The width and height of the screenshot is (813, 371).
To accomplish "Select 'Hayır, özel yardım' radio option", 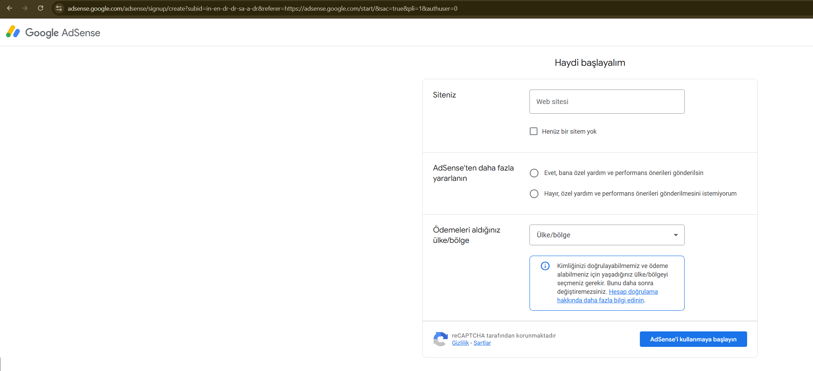I will point(534,194).
